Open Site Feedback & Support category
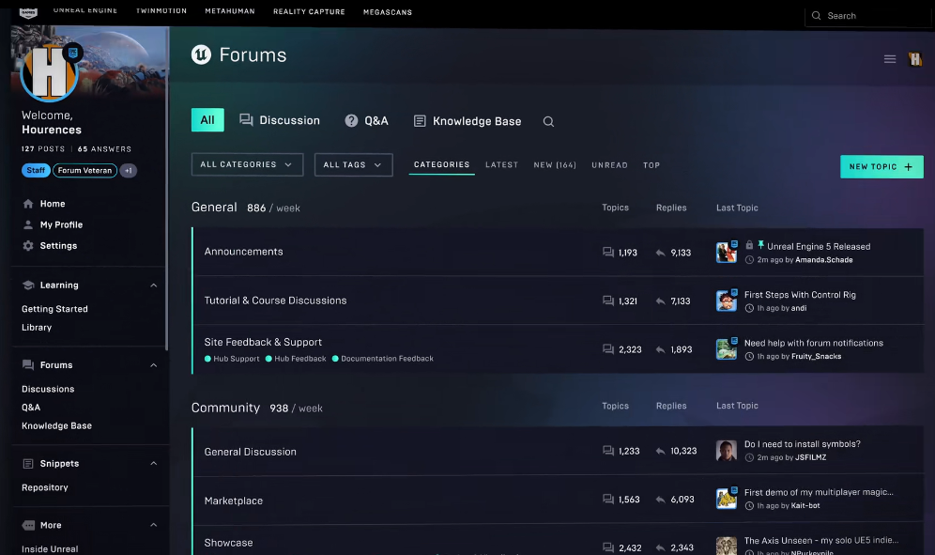The width and height of the screenshot is (935, 555). [263, 342]
